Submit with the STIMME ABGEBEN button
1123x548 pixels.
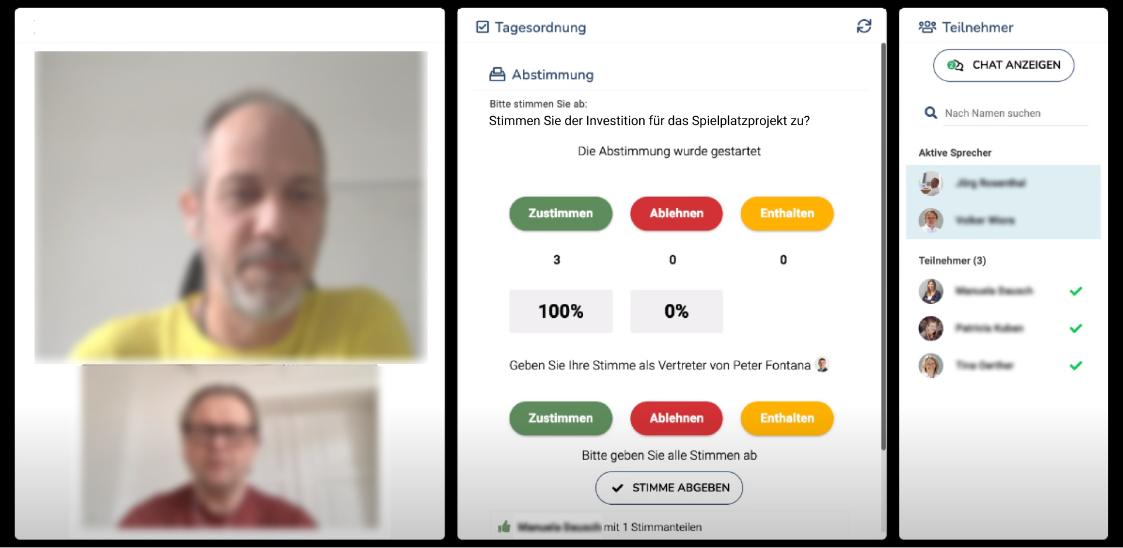click(x=669, y=488)
